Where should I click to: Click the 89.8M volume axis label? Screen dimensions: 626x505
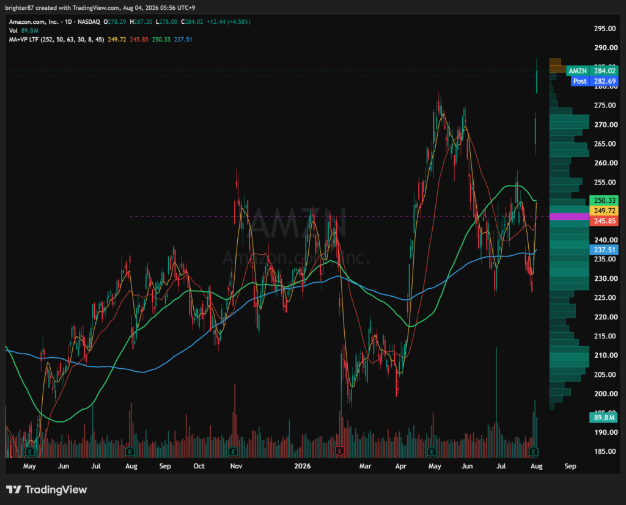pos(603,418)
